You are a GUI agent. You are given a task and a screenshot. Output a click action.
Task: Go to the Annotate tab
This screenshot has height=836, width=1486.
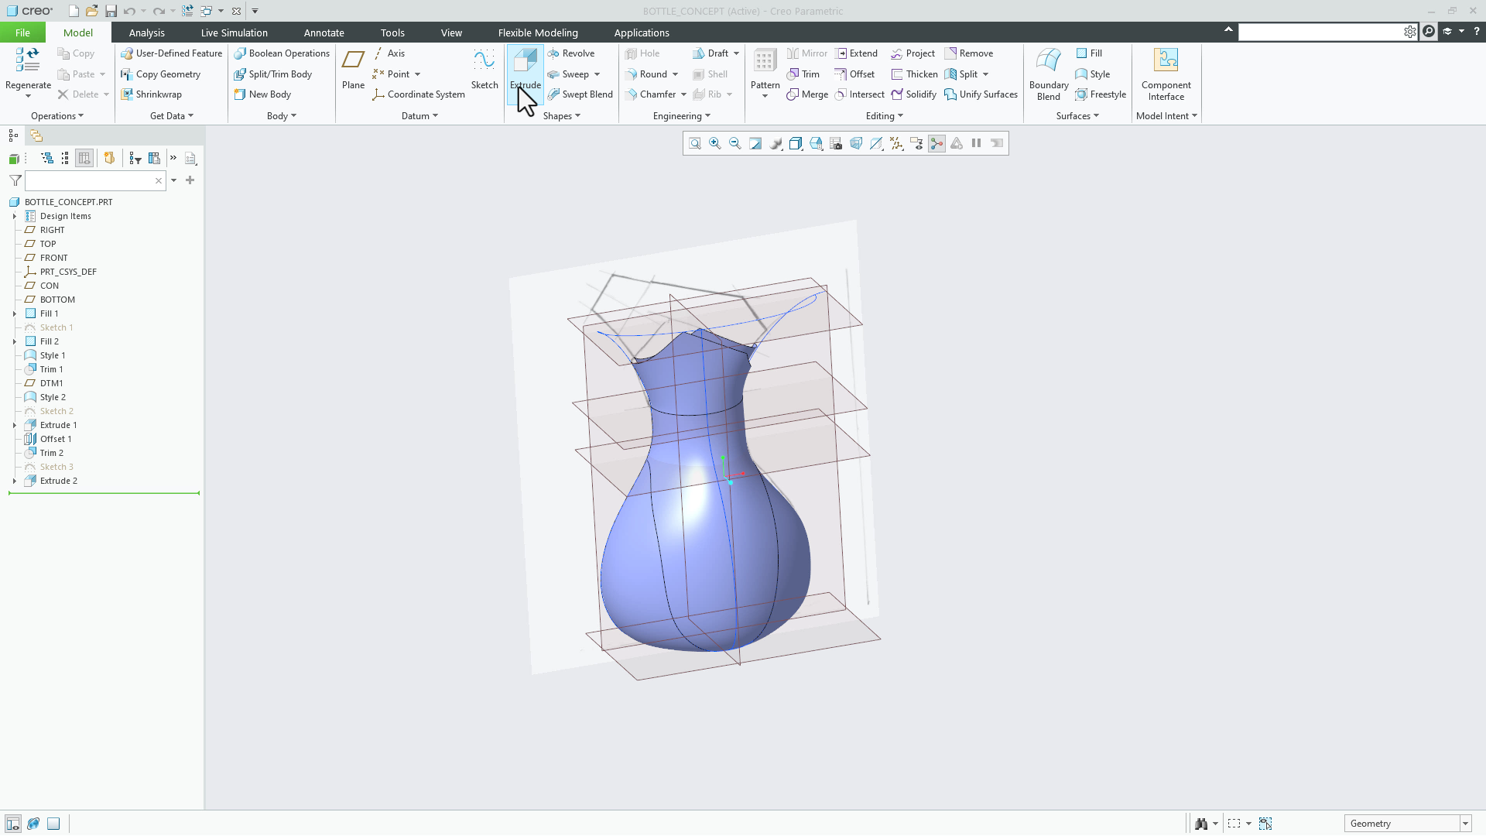(x=324, y=33)
